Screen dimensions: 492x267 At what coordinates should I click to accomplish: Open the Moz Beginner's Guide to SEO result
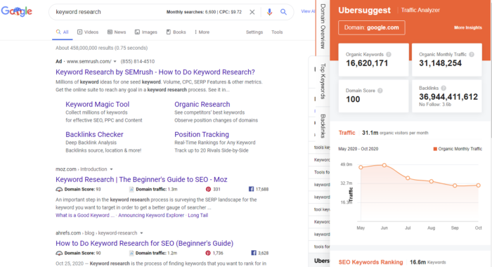[x=141, y=179]
